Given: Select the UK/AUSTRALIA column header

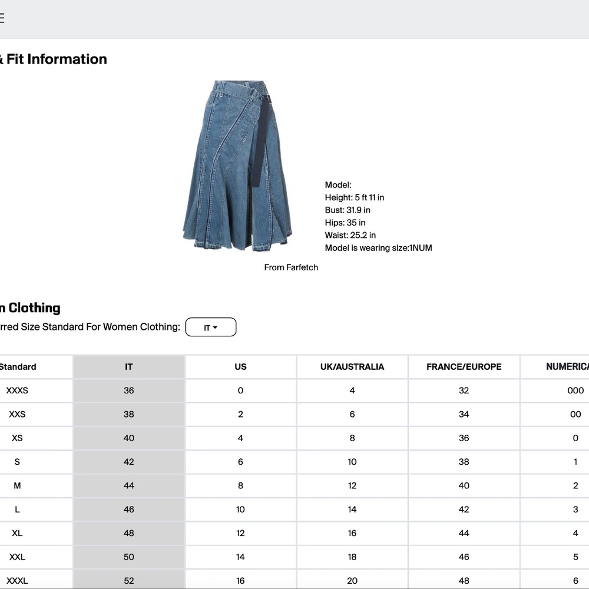Looking at the screenshot, I should 352,366.
